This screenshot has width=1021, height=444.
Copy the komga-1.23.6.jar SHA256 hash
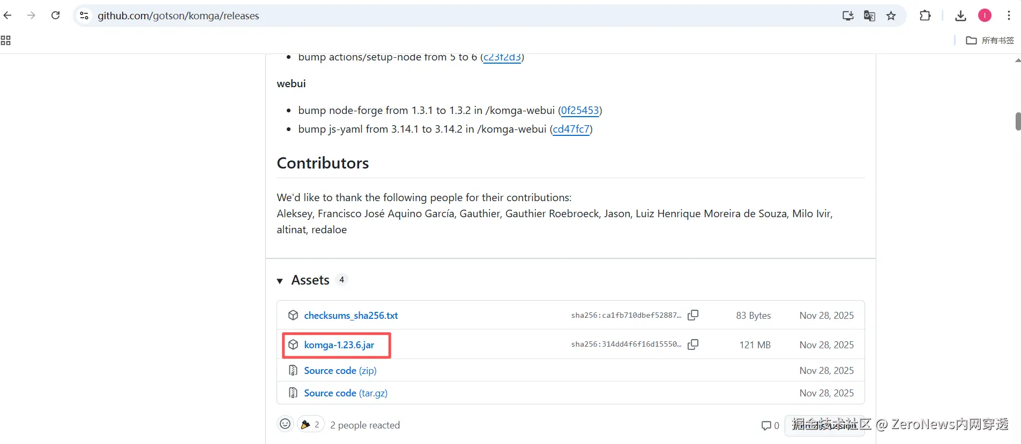click(x=693, y=345)
